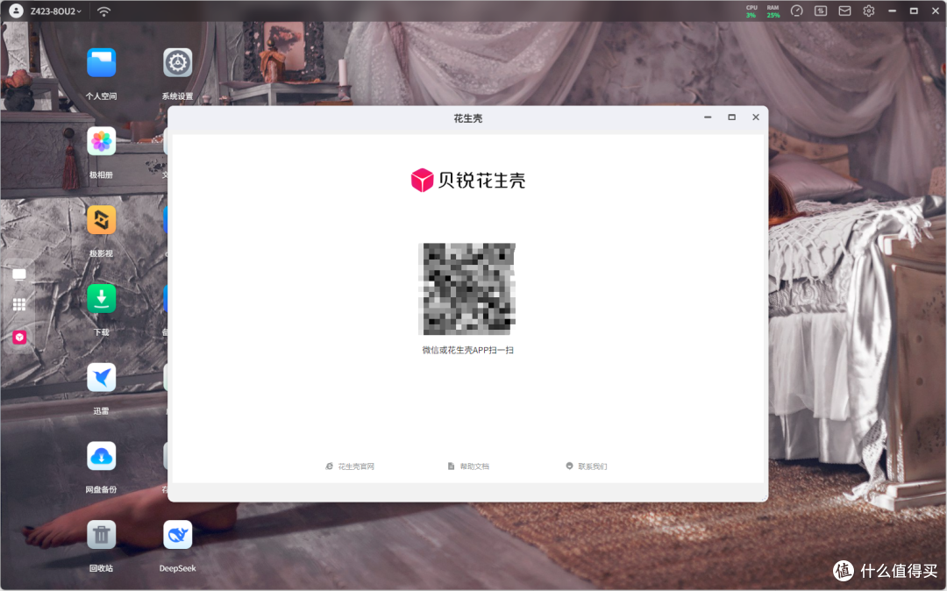Click the 微信或花生壳APP扫一扫 text
The image size is (947, 591).
[x=468, y=350]
